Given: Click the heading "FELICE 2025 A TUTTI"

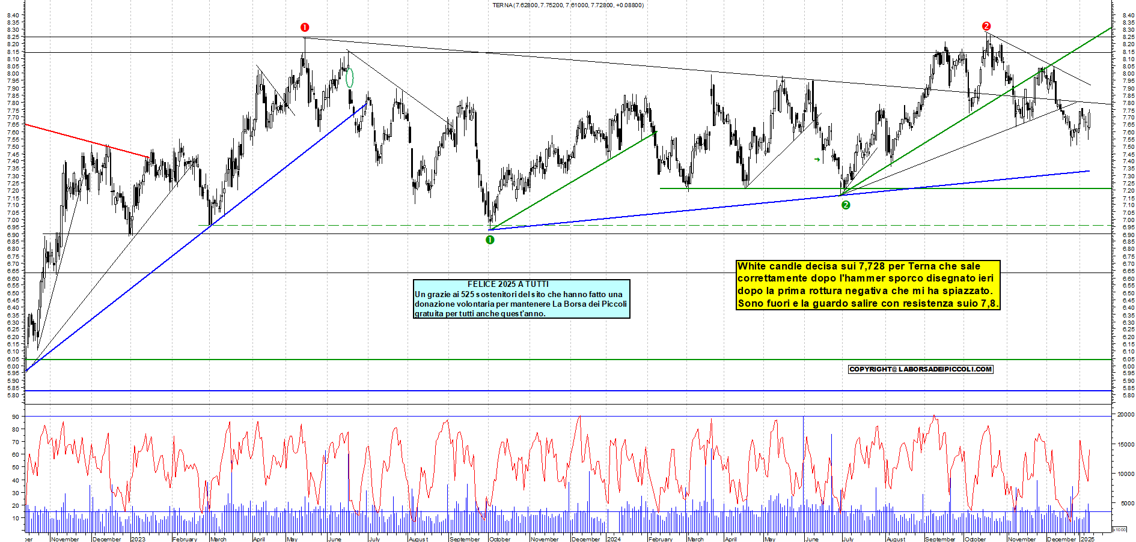Looking at the screenshot, I should (x=508, y=284).
